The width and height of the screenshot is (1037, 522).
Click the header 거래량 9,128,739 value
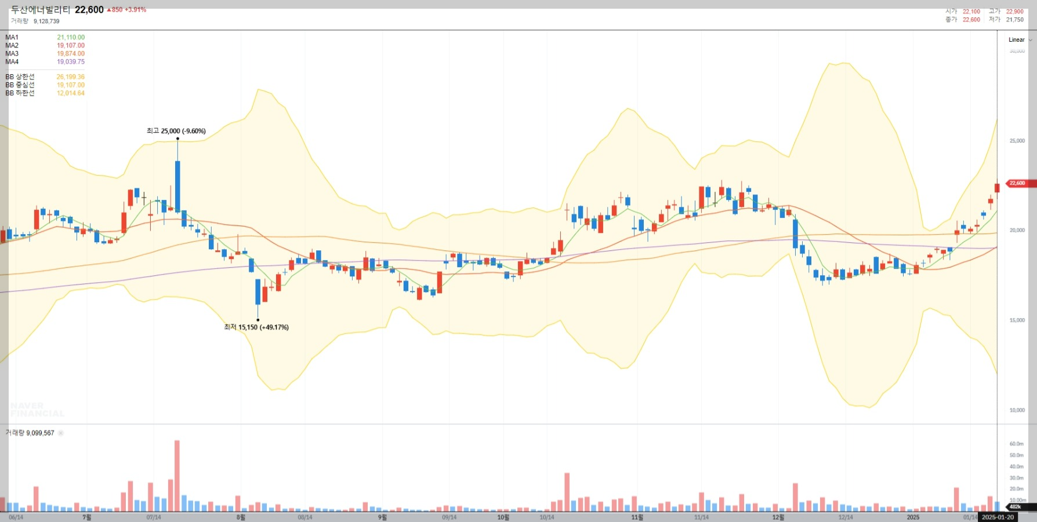tap(35, 21)
